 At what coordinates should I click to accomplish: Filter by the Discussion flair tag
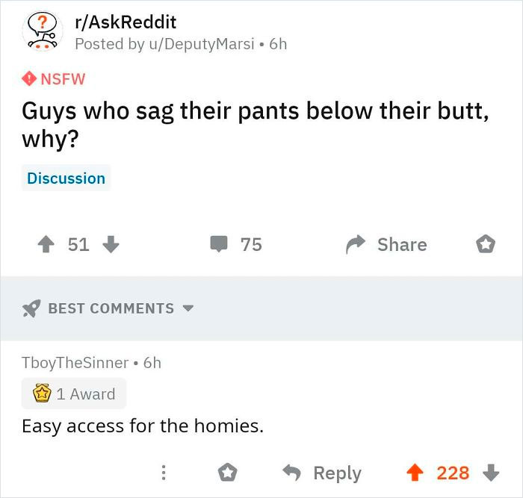66,178
